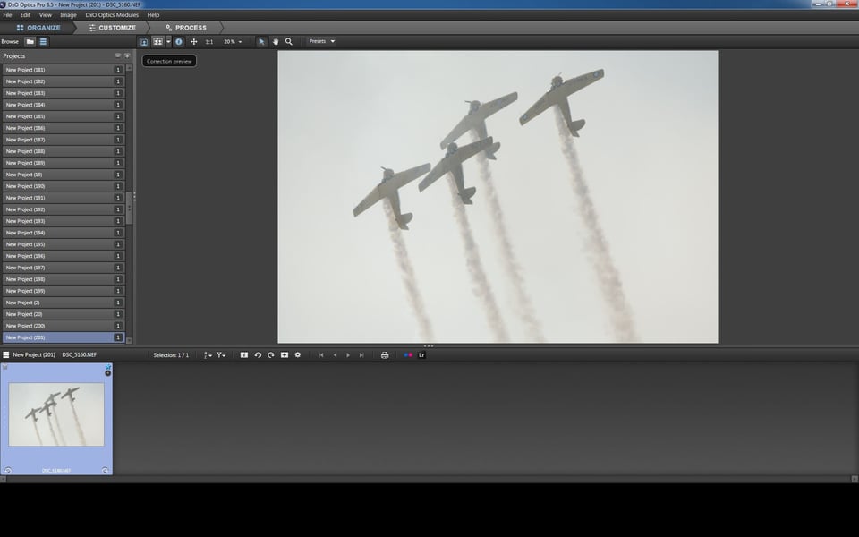Click the print icon
Image resolution: width=859 pixels, height=537 pixels.
(x=385, y=355)
